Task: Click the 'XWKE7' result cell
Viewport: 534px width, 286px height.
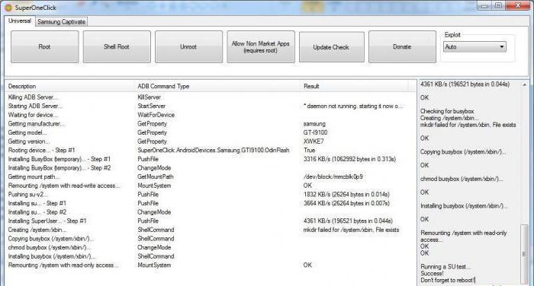Action: [314, 141]
